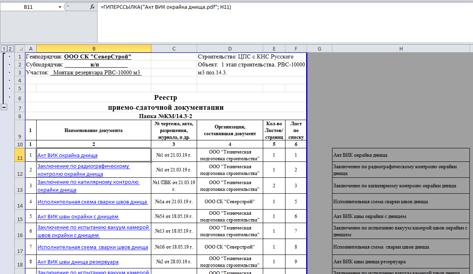Click the '№54 от 18.05.19 г.' cell
Screen dimensions: 473x274
point(174,216)
